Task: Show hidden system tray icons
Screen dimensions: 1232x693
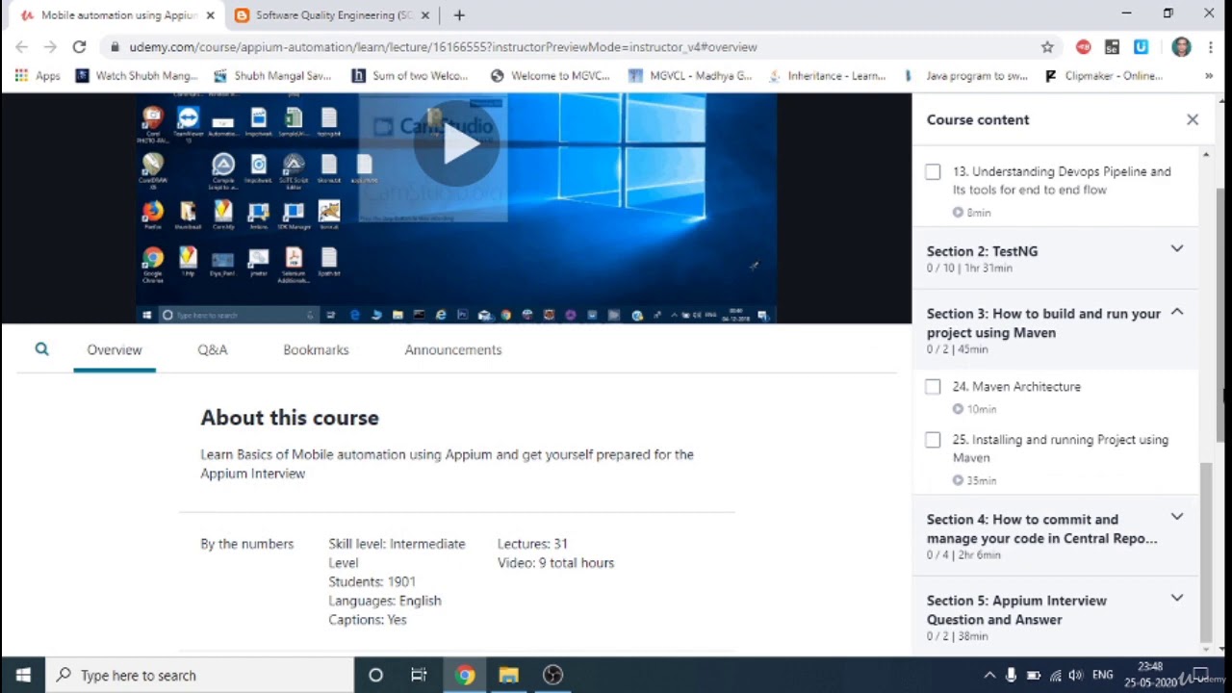Action: (x=989, y=675)
